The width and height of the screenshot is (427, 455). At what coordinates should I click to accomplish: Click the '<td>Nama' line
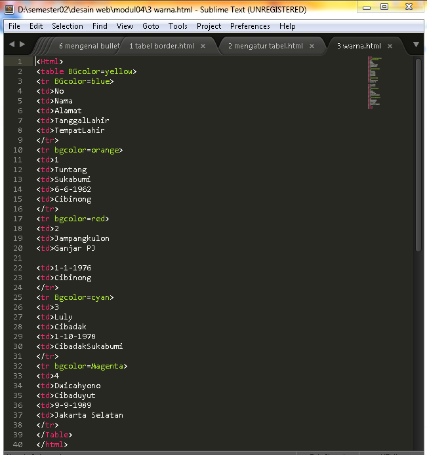pyautogui.click(x=54, y=101)
